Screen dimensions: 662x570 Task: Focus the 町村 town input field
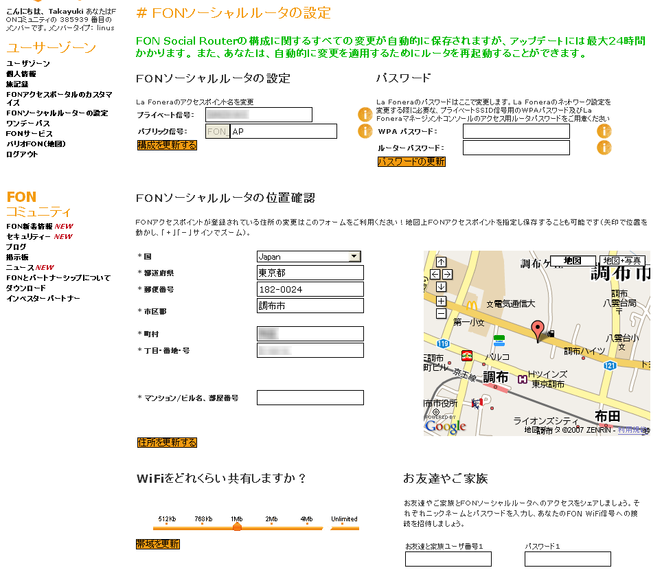click(310, 334)
